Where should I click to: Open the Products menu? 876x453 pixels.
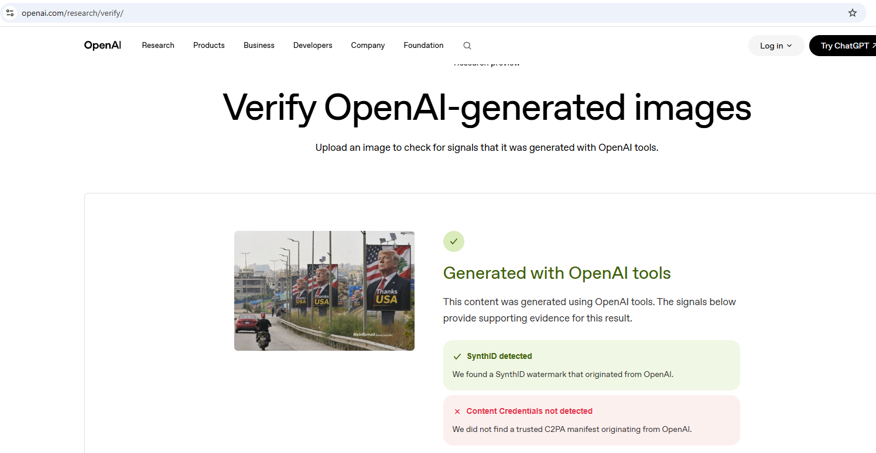pos(209,45)
